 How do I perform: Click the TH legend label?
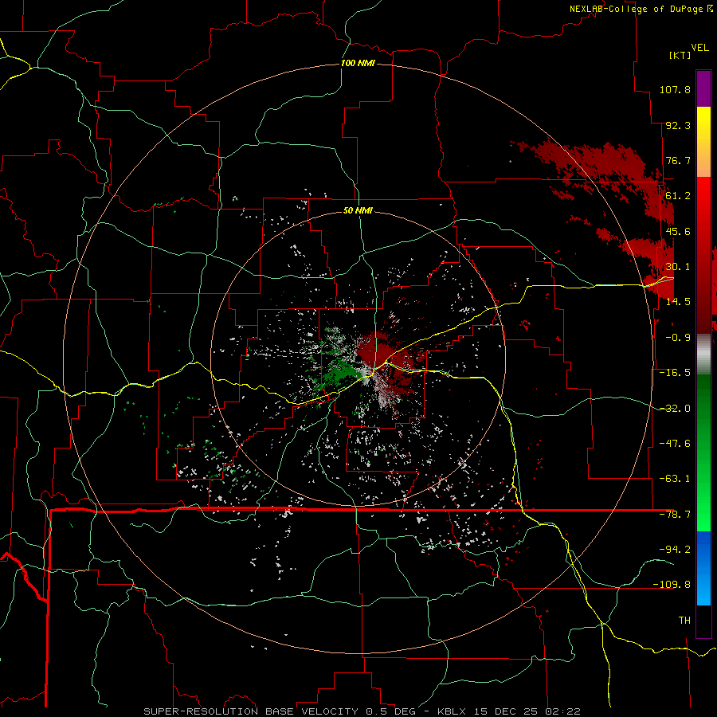[x=684, y=621]
